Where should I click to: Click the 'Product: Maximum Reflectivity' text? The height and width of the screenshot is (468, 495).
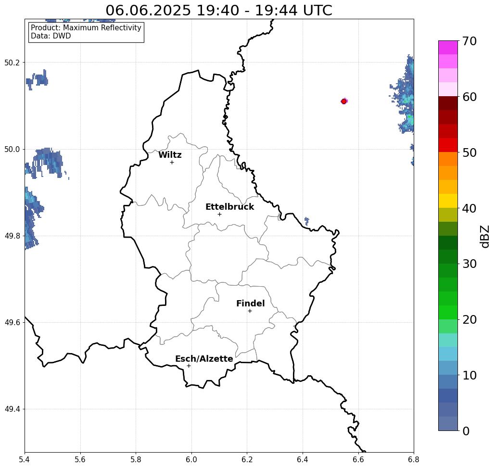point(86,28)
